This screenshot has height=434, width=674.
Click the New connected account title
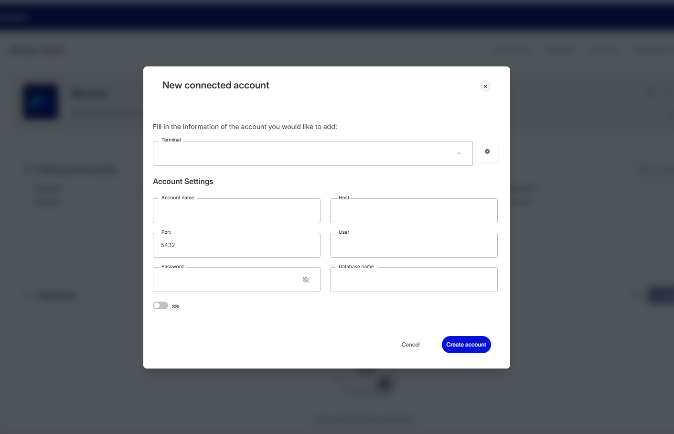pyautogui.click(x=216, y=85)
